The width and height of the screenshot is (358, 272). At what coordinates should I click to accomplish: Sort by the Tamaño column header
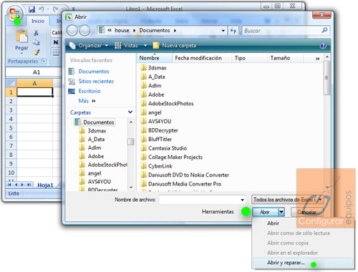[x=285, y=58]
